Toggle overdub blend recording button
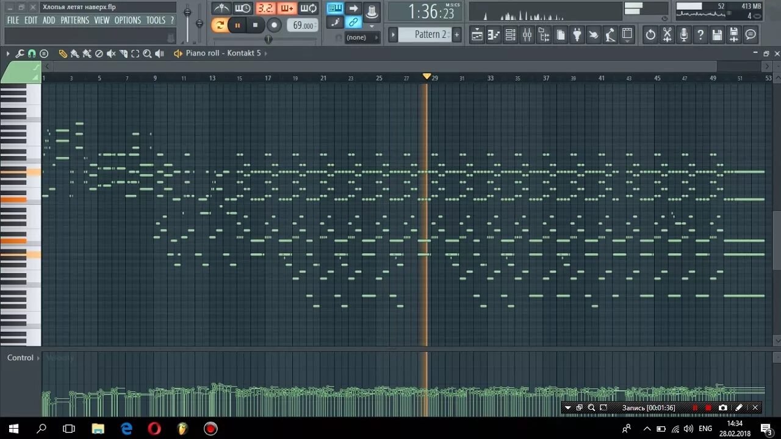 pyautogui.click(x=287, y=8)
